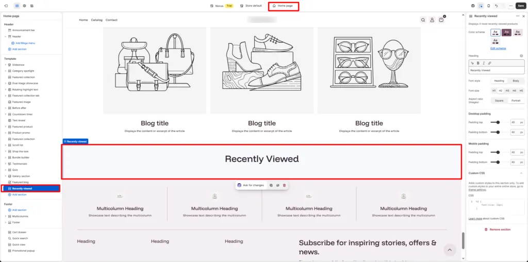Expand the Category spotlight section

click(x=5, y=71)
